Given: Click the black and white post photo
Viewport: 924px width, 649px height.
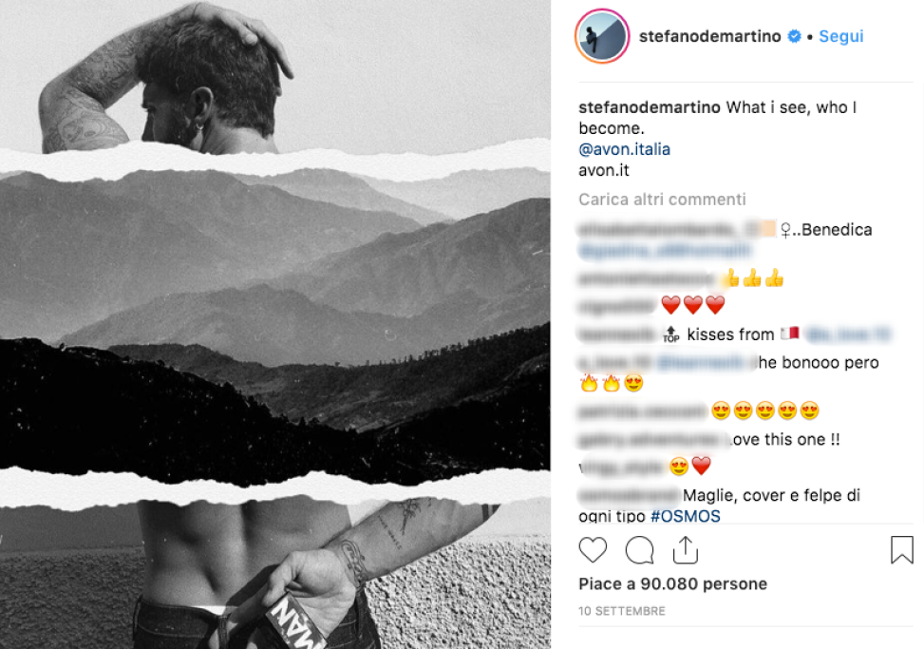Looking at the screenshot, I should pos(275,324).
